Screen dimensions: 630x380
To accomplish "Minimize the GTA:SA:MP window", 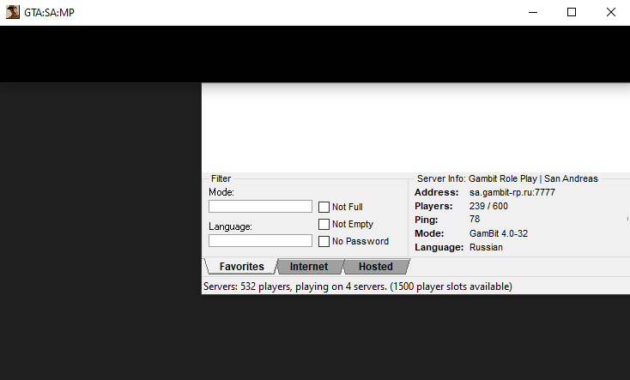I will click(532, 12).
